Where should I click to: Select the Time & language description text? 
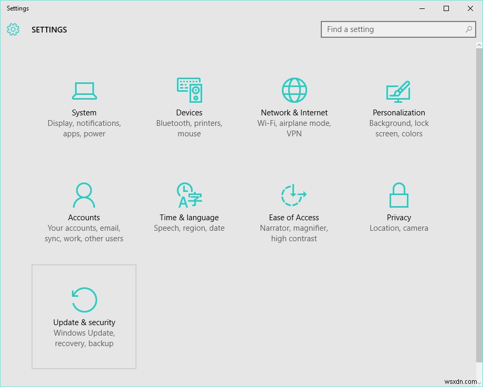[x=189, y=228]
